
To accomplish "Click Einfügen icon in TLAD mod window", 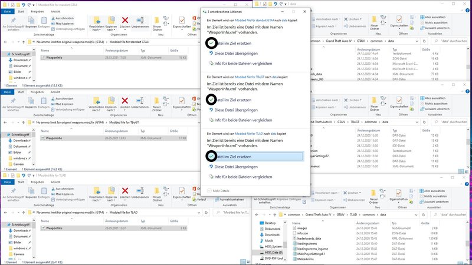I will click(44, 192).
